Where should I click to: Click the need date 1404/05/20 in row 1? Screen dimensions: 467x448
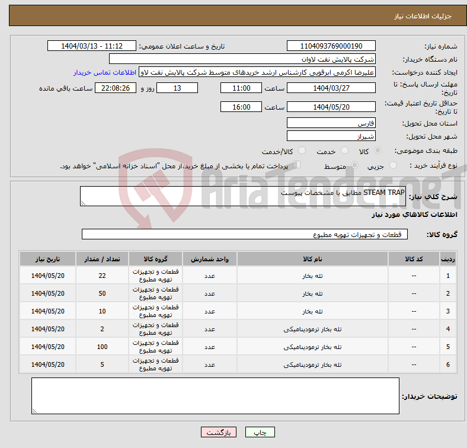coord(47,276)
